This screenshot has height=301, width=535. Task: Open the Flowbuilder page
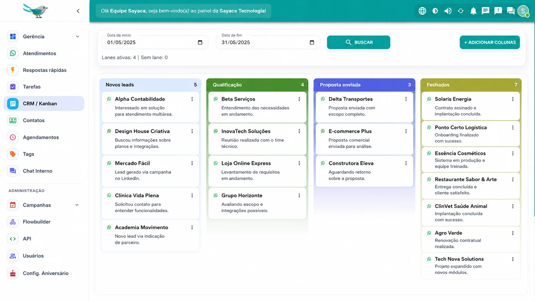(44, 222)
